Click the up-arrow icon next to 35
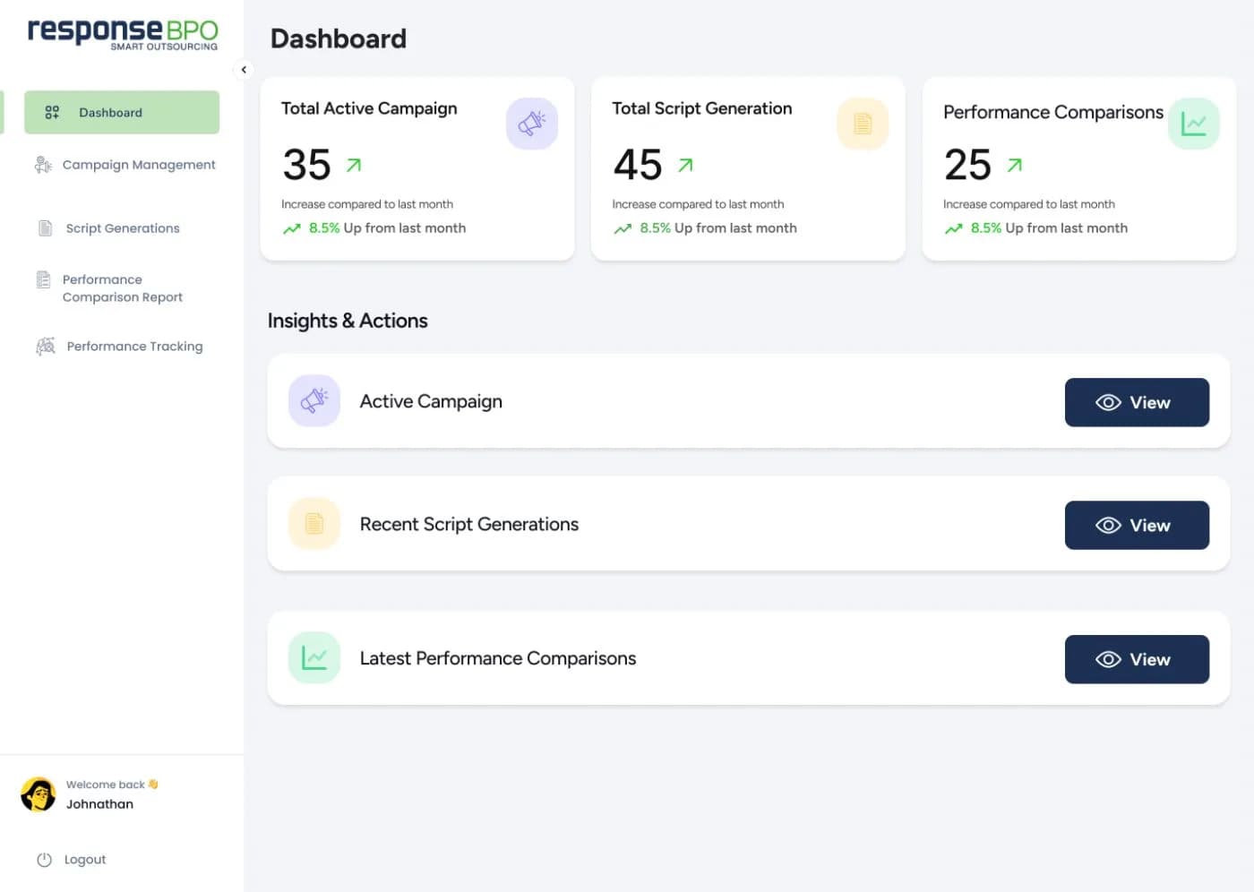 [x=354, y=165]
